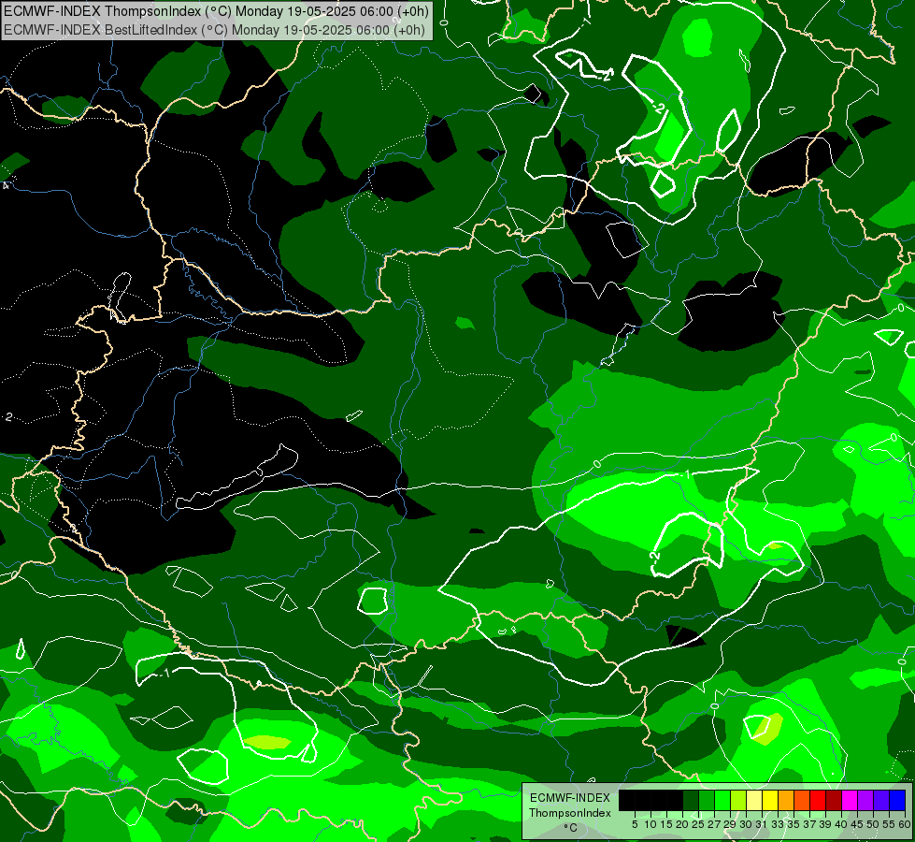Image resolution: width=915 pixels, height=842 pixels.
Task: Click the legend label 'ThompsonIndex'
Action: click(x=570, y=813)
